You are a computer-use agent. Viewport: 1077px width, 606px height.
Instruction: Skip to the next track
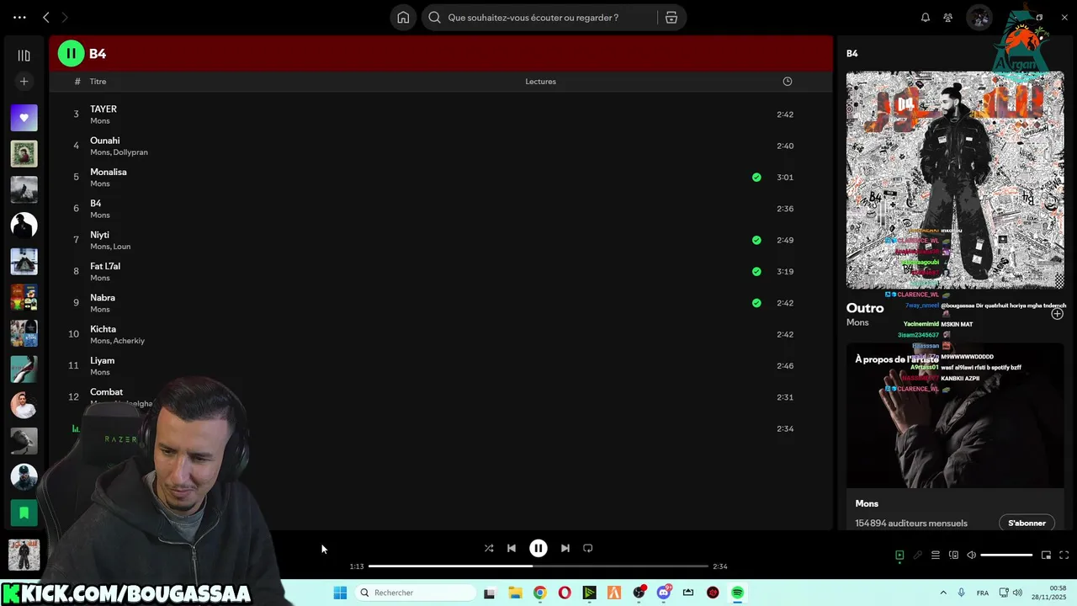[565, 548]
